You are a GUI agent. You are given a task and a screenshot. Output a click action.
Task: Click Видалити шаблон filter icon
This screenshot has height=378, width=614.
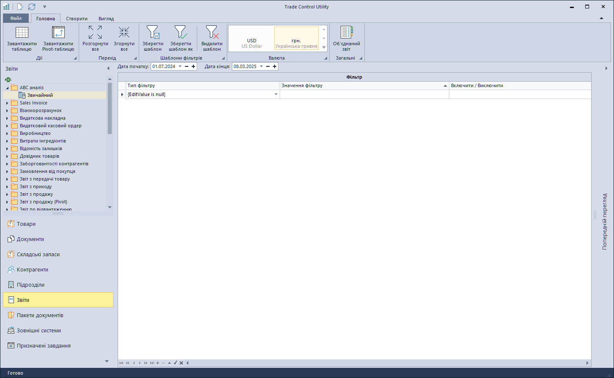click(x=212, y=33)
